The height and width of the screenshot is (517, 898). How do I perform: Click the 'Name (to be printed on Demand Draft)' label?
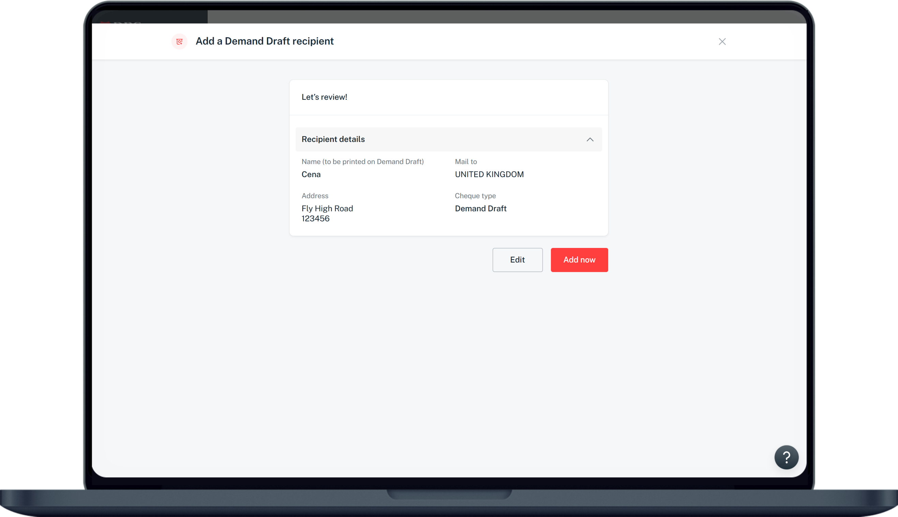point(362,161)
